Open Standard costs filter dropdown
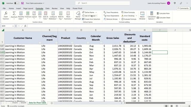 (x=151, y=43)
